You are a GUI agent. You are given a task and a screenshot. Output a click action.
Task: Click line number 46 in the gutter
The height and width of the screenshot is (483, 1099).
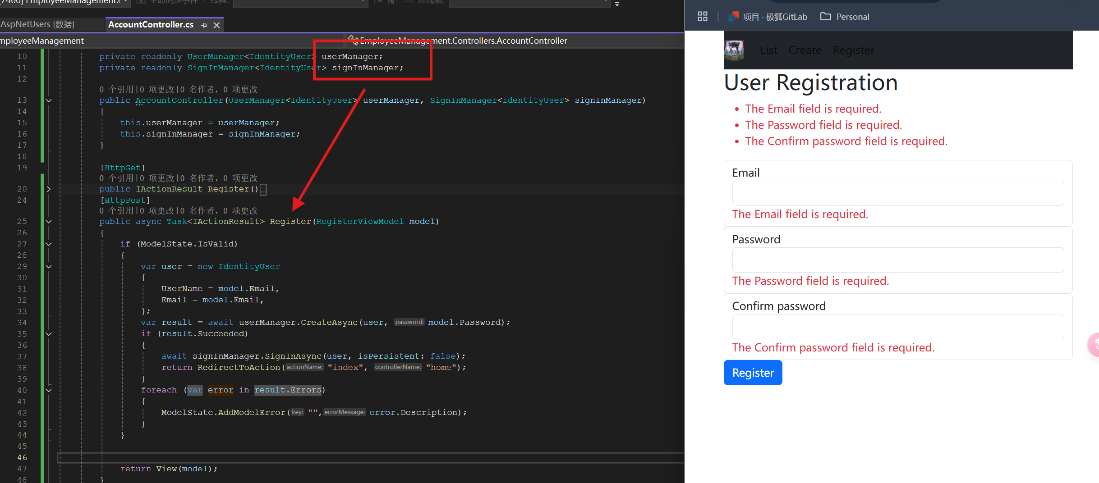coord(22,458)
